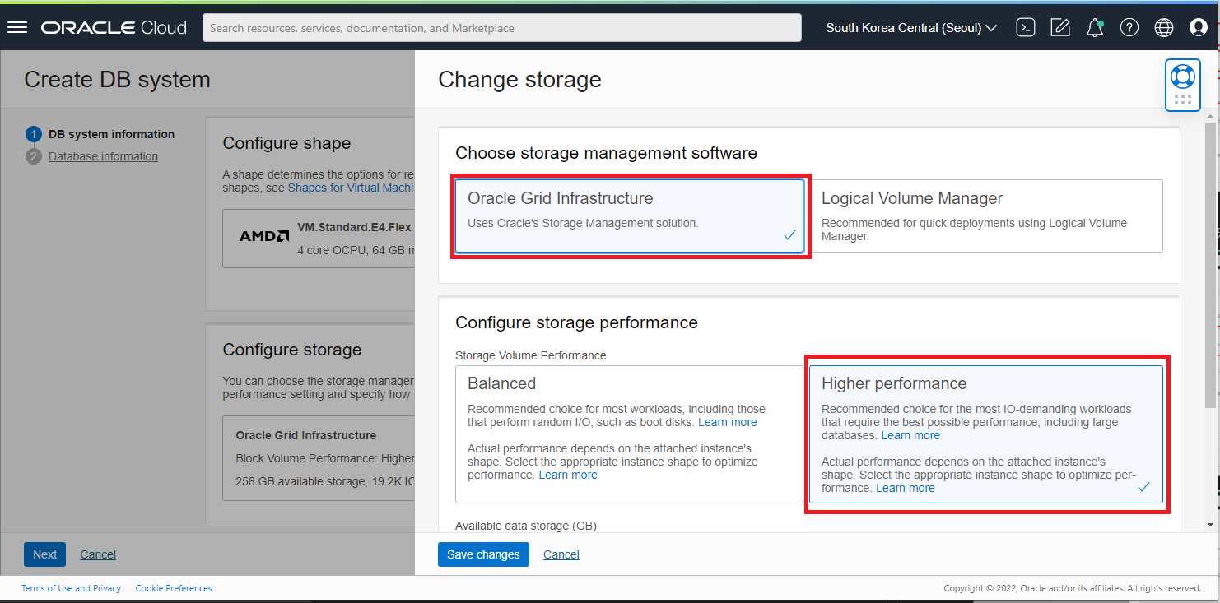Open Learn more after 'optimize performance' in Balanced
Viewport: 1220px width, 603px height.
coord(568,475)
